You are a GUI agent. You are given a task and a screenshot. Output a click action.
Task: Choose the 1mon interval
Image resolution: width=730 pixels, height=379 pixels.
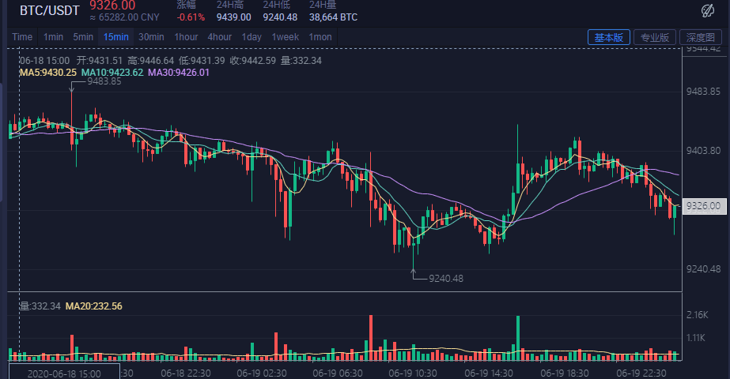[320, 37]
